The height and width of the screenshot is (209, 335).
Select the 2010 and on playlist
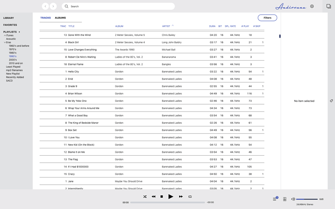point(16,63)
